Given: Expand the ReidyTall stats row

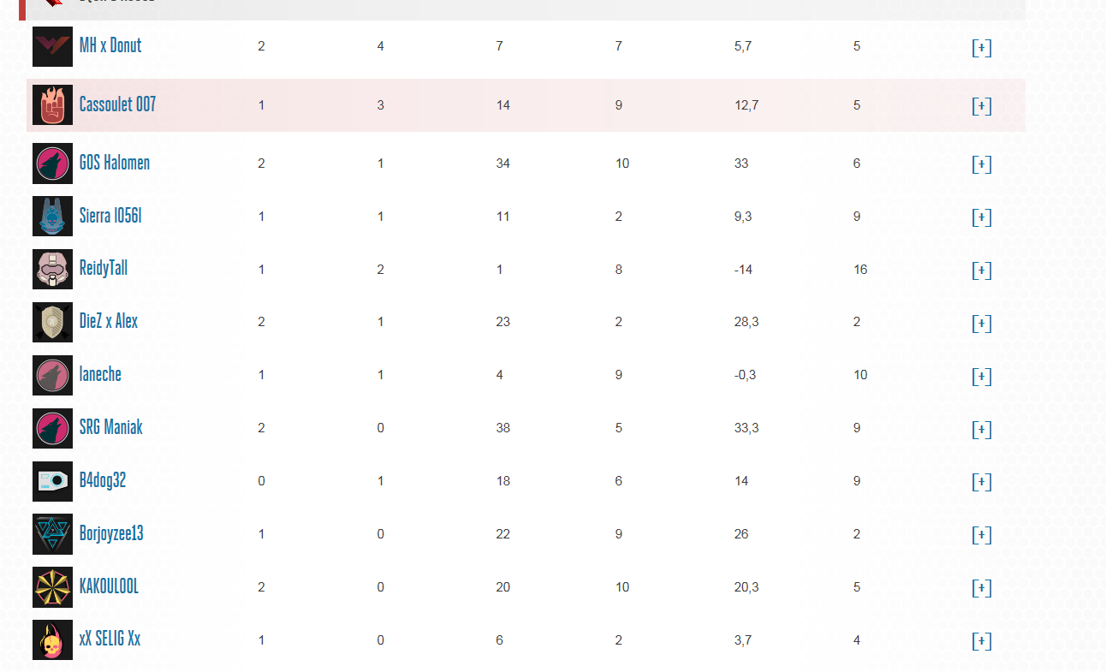Looking at the screenshot, I should (982, 271).
